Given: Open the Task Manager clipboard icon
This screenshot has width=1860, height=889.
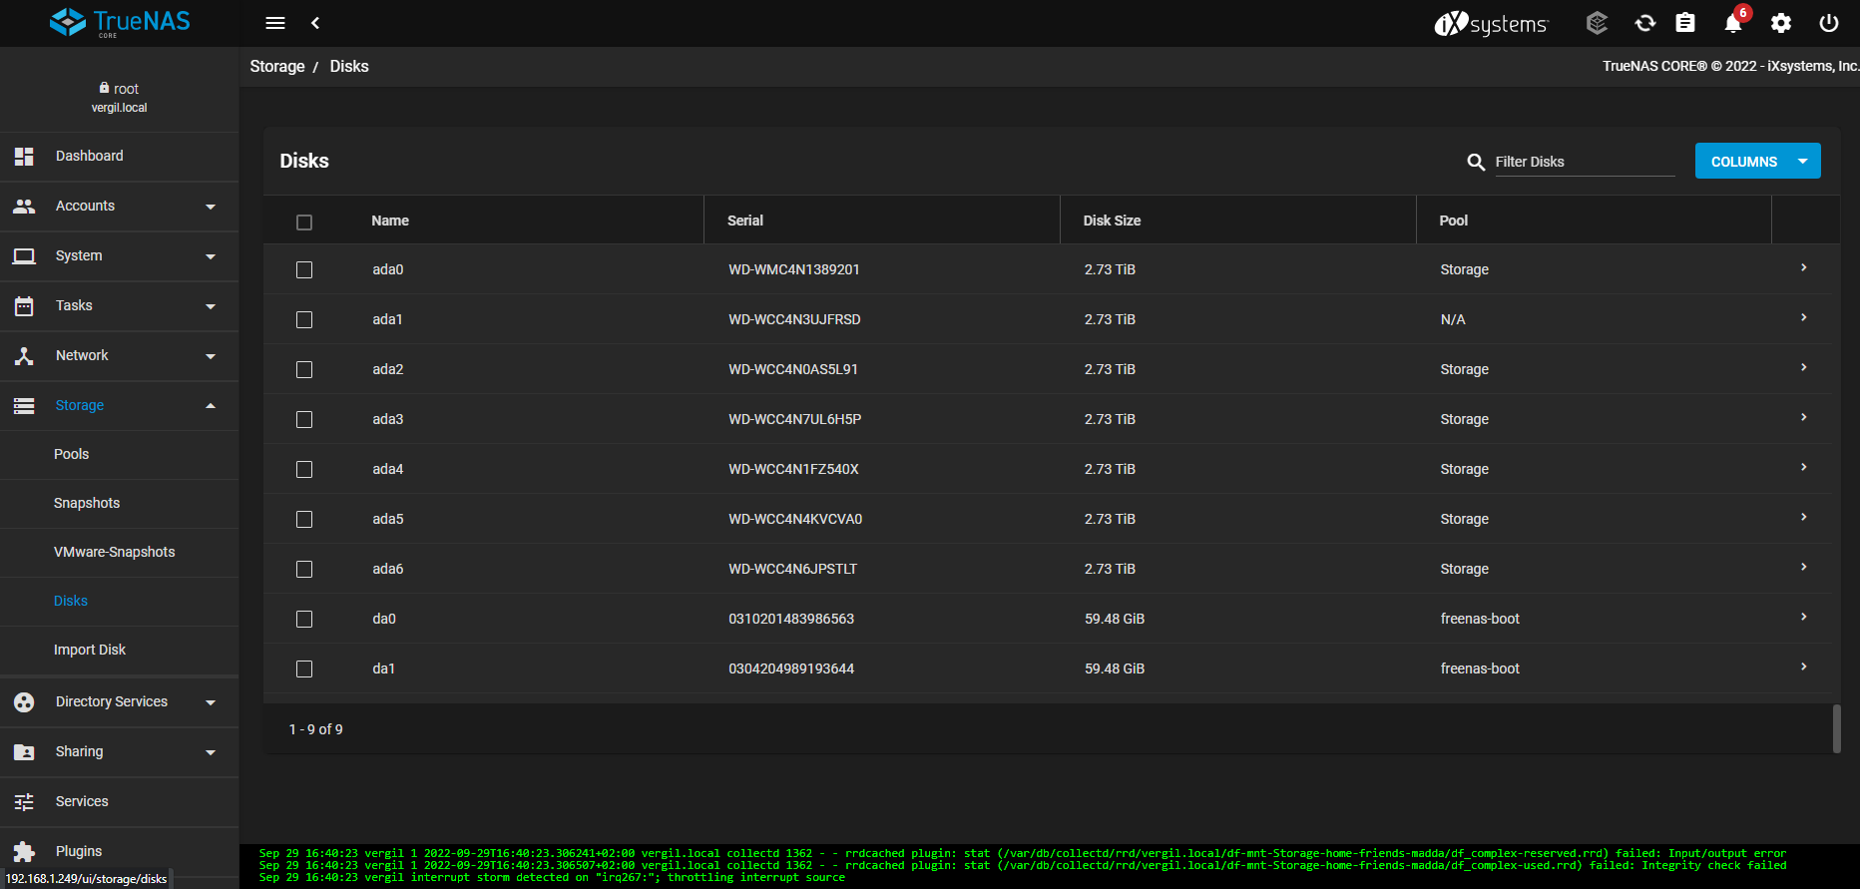Looking at the screenshot, I should tap(1685, 23).
